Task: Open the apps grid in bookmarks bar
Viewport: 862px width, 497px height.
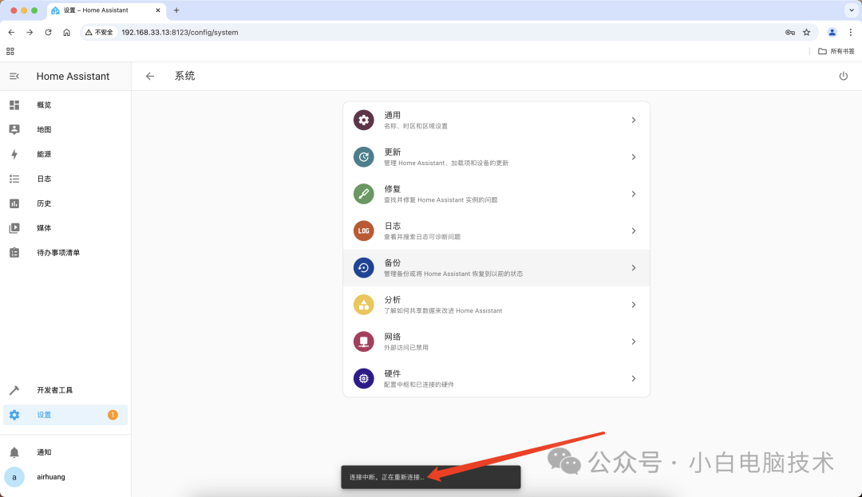Action: point(10,52)
